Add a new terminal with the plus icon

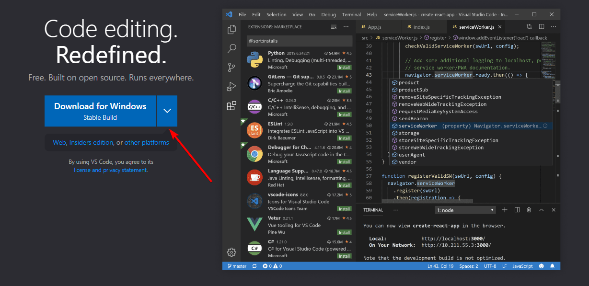pos(505,210)
